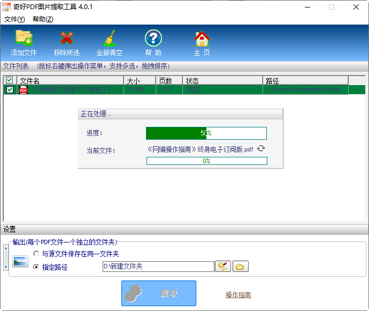Toggle the select-all checkbox in the list header

[x=10, y=80]
